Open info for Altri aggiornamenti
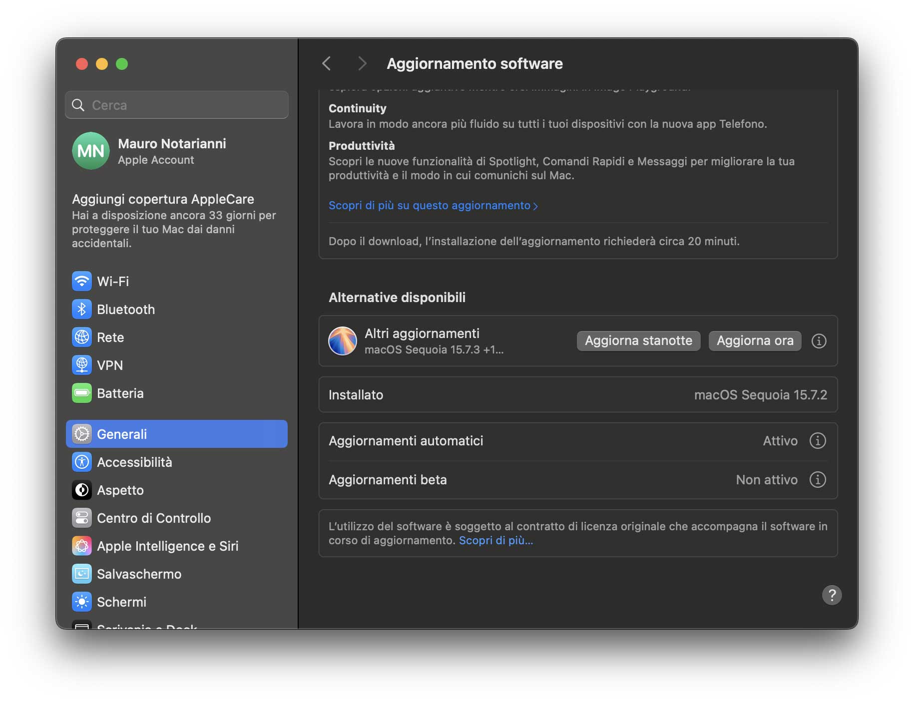This screenshot has width=914, height=703. [819, 341]
